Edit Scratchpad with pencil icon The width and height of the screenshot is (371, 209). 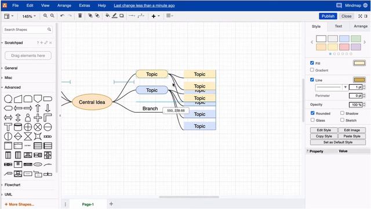coord(46,42)
